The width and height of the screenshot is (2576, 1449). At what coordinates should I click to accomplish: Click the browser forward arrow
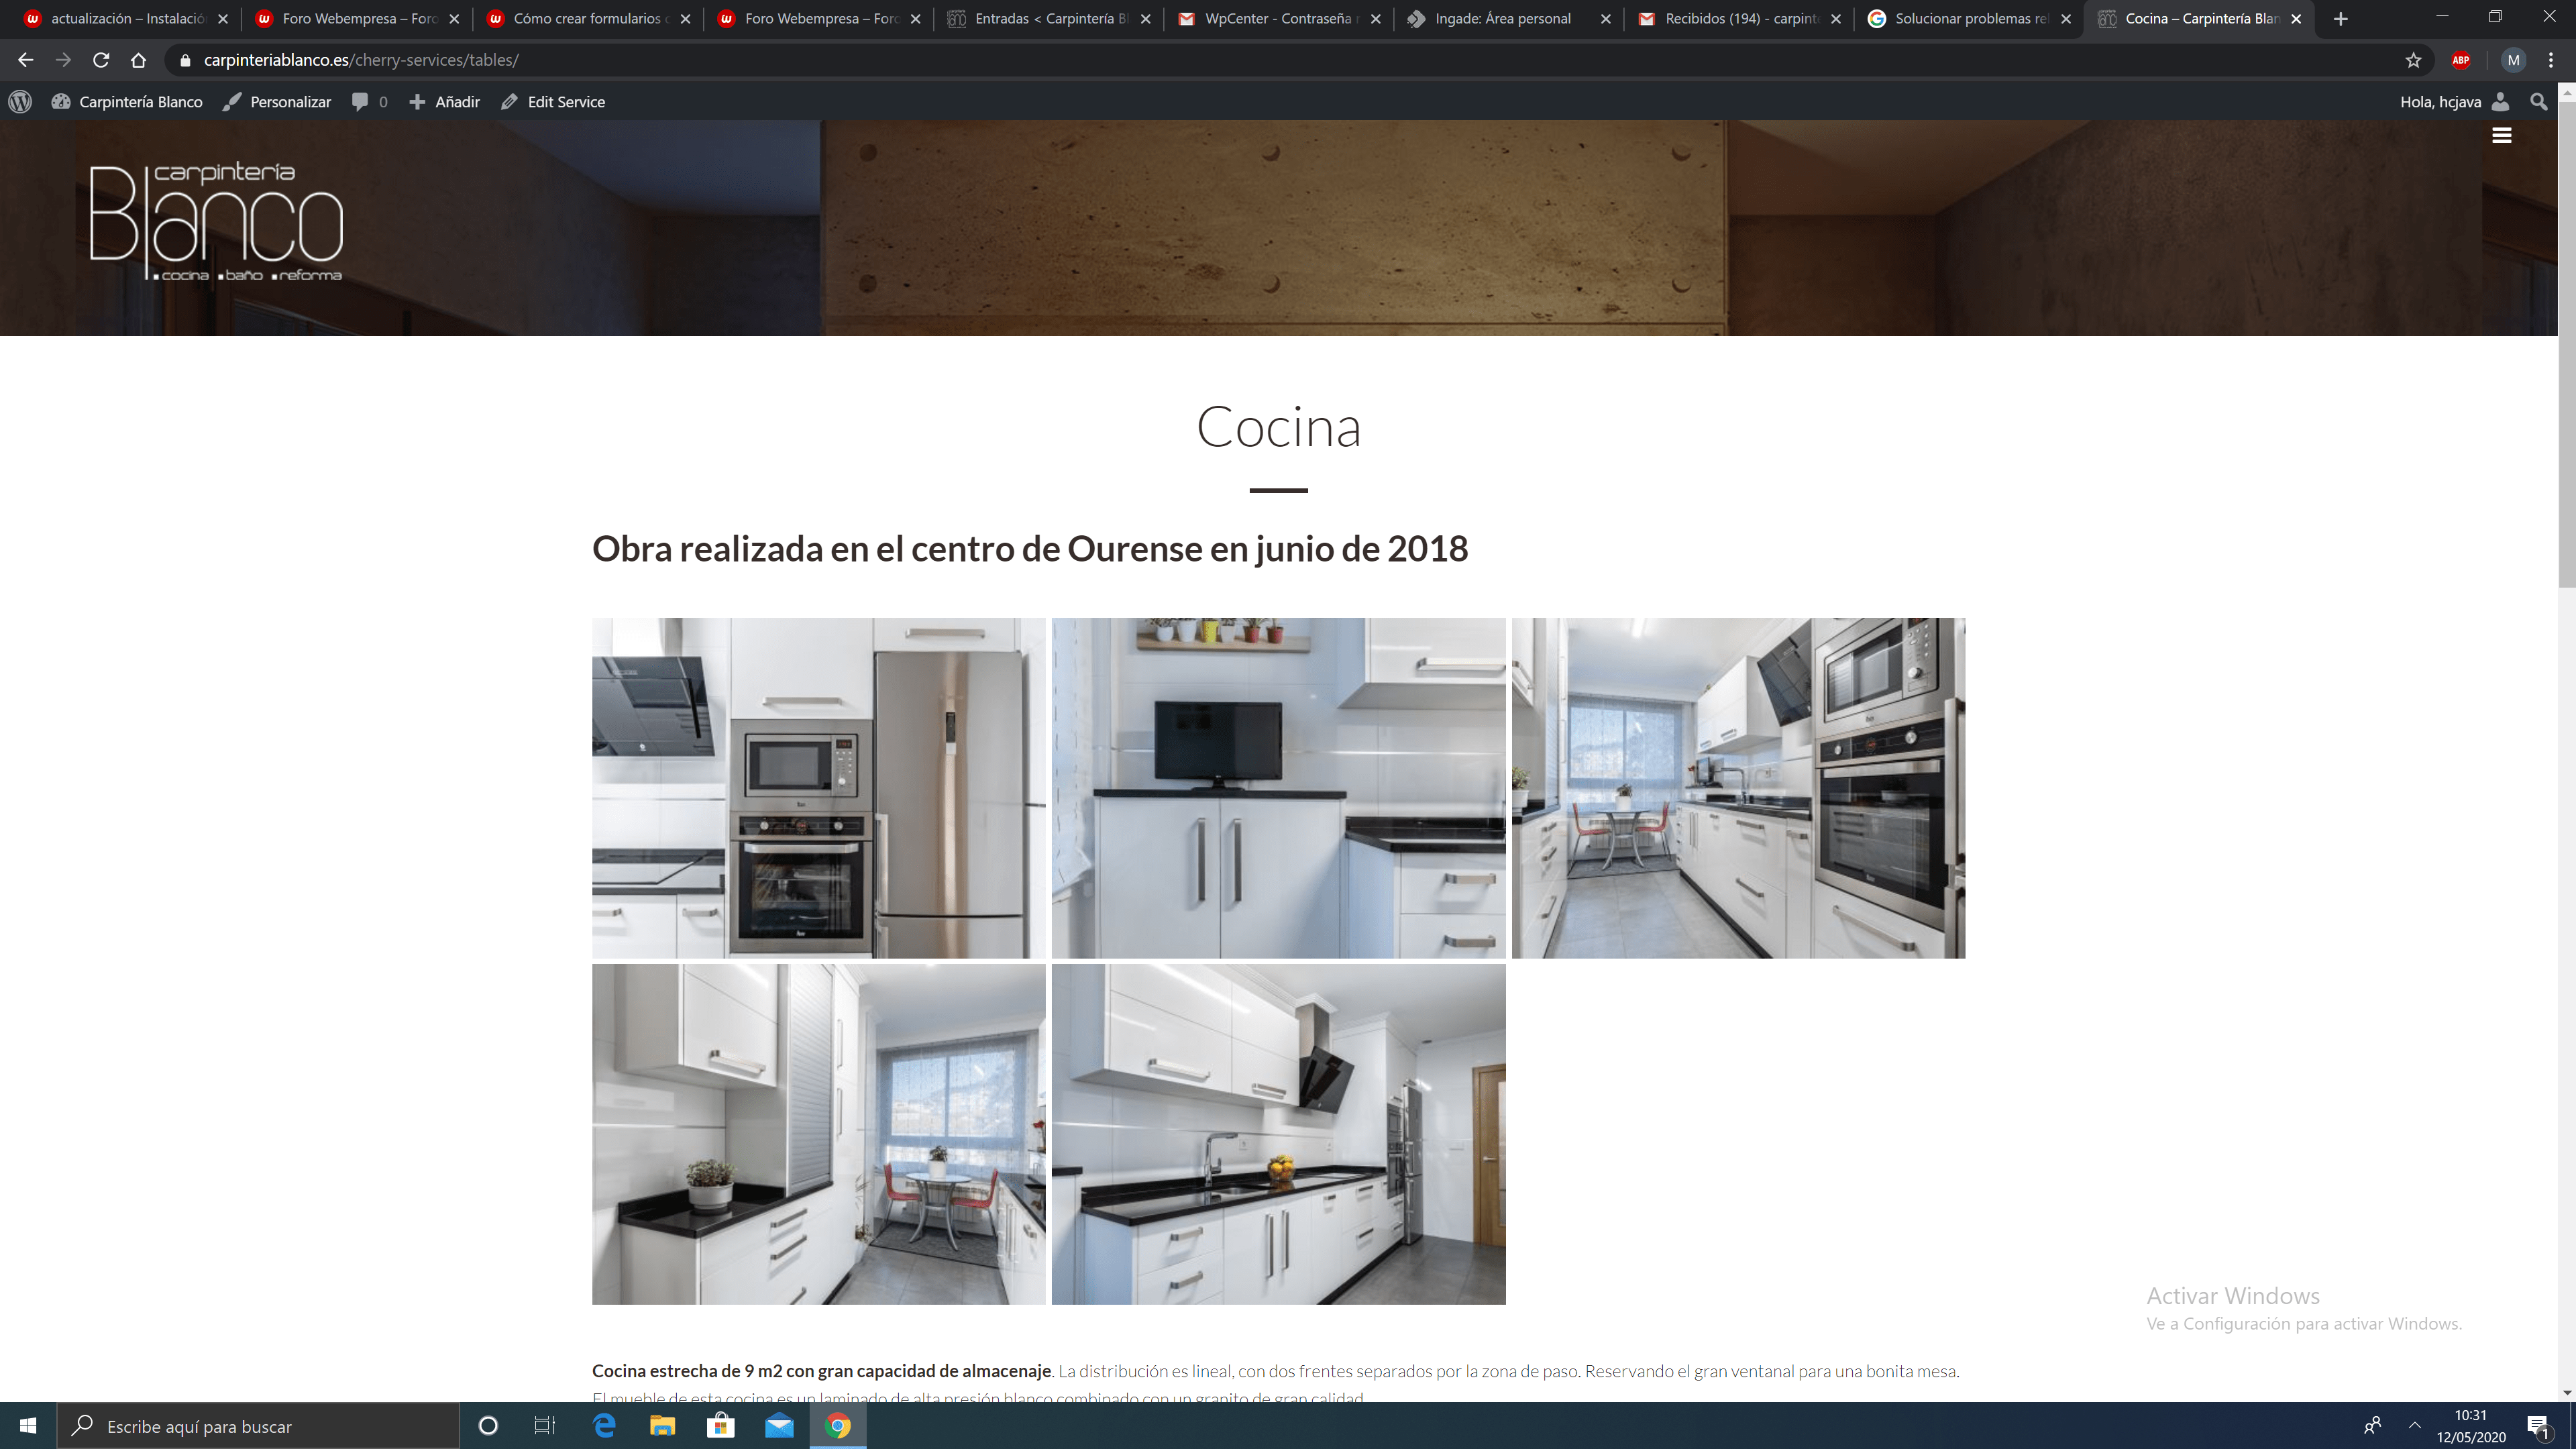point(63,60)
